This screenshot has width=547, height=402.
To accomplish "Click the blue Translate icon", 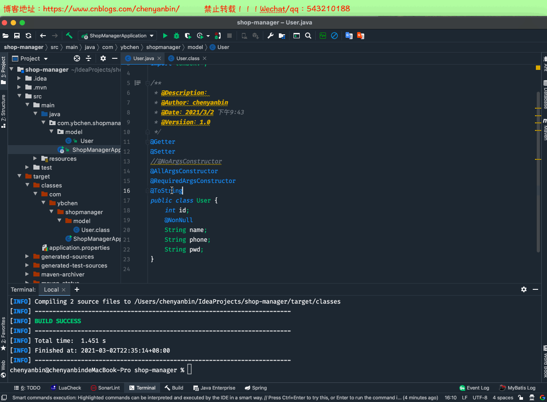I will (349, 36).
